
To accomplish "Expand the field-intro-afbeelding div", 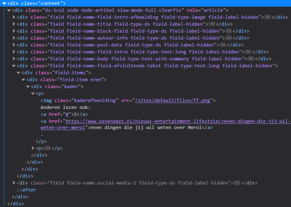I will click(x=14, y=17).
